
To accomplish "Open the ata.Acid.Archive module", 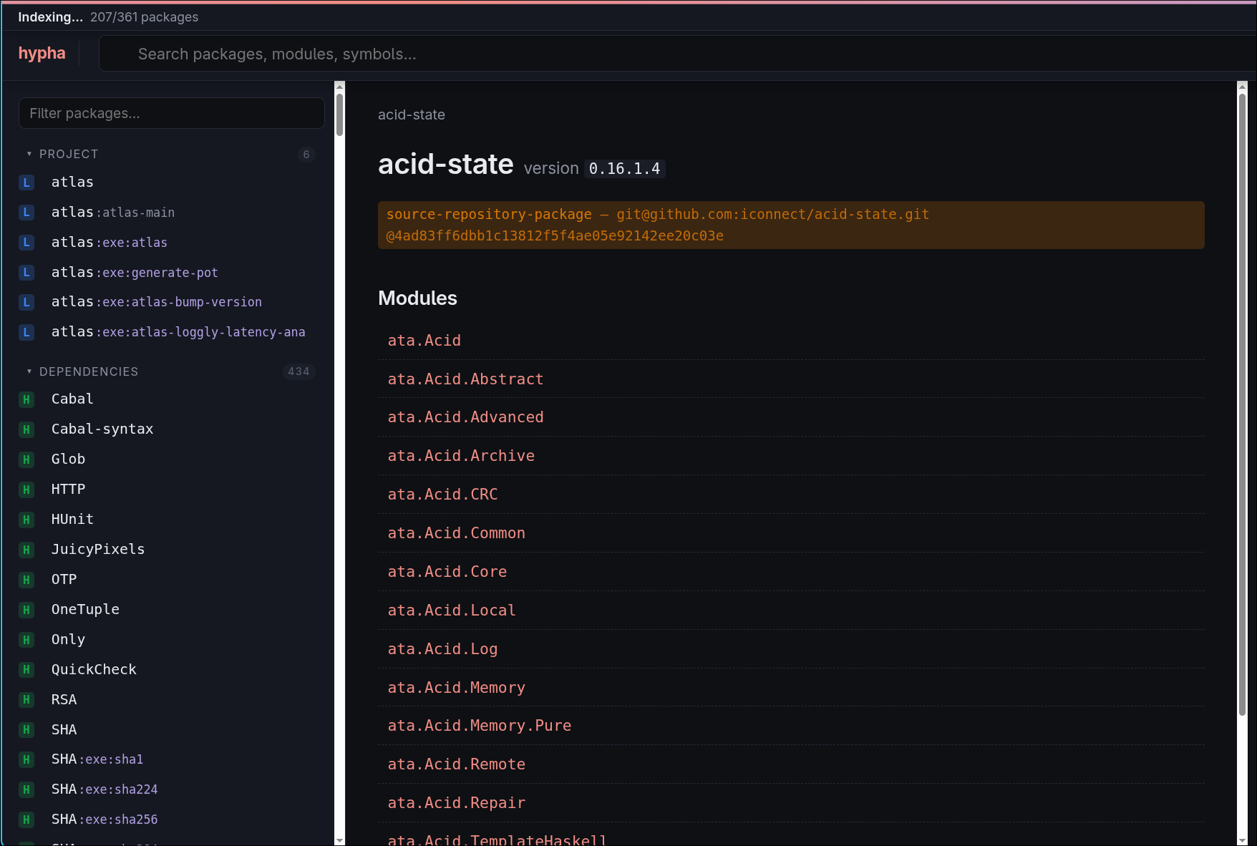I will click(x=461, y=456).
